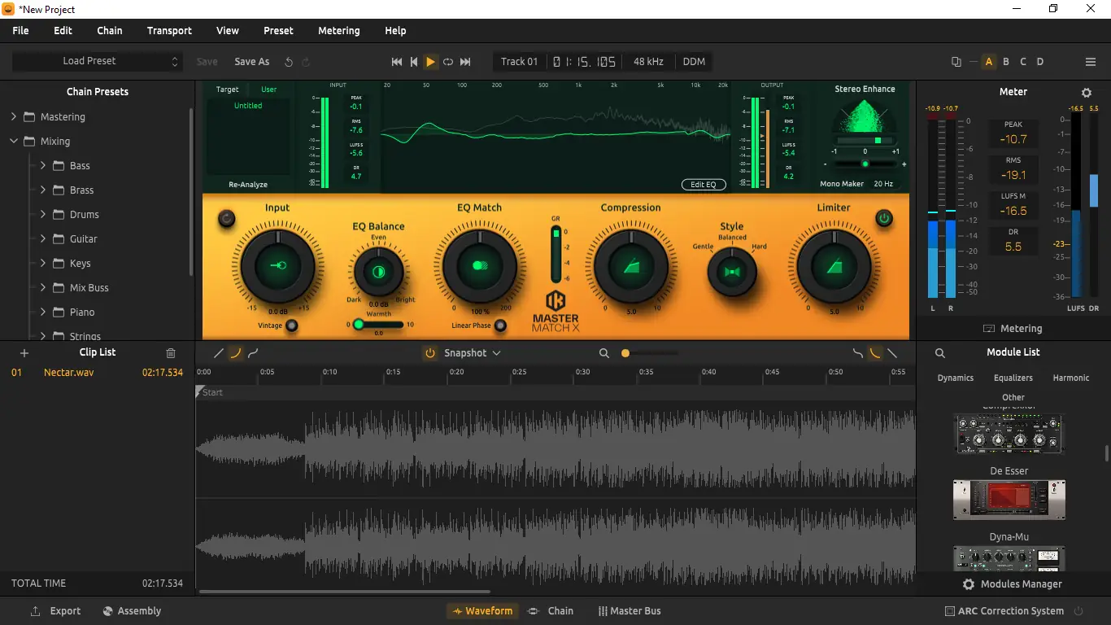Screen dimensions: 1111x625
Task: Click the undo arrow icon
Action: click(x=289, y=62)
